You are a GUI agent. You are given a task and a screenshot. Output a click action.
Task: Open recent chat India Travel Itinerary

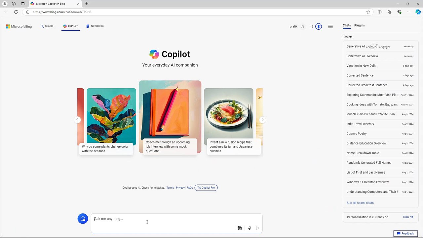(x=380, y=124)
